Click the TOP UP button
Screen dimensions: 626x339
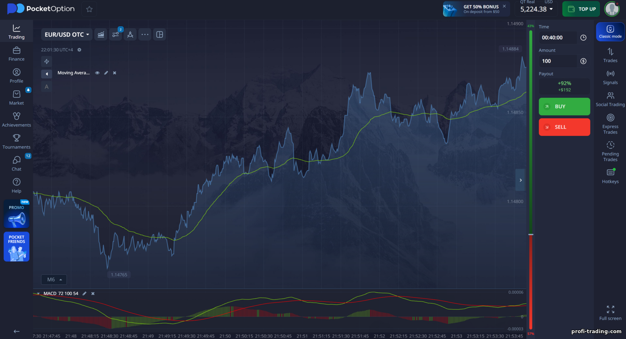tap(581, 9)
